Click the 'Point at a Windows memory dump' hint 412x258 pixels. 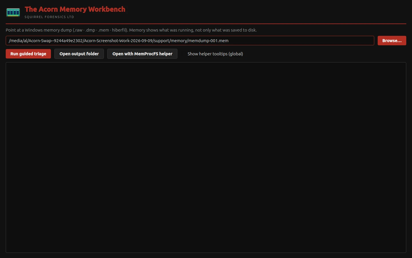131,30
